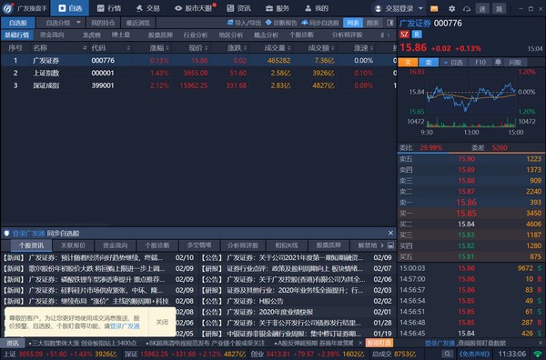The width and height of the screenshot is (546, 360).
Task: Click the red SZ market badge
Action: pos(404,35)
